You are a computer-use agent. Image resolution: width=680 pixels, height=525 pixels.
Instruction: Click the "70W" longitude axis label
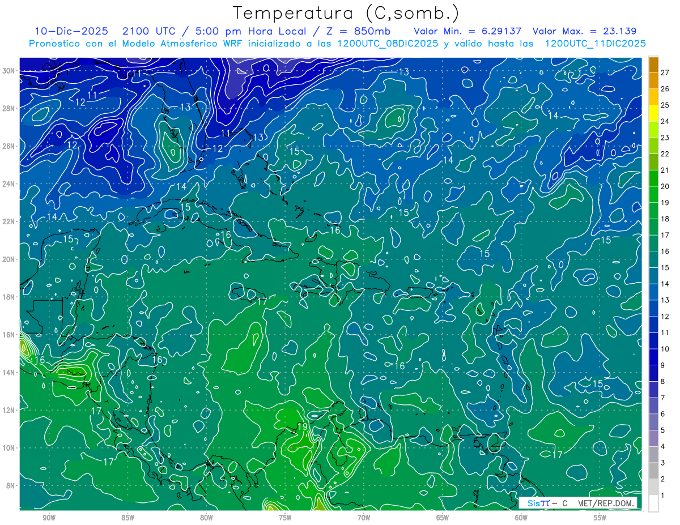364,518
